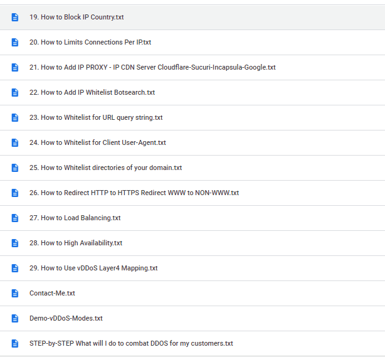Select the 21. How to Add IP PROXY file name
This screenshot has height=357, width=385.
point(152,68)
